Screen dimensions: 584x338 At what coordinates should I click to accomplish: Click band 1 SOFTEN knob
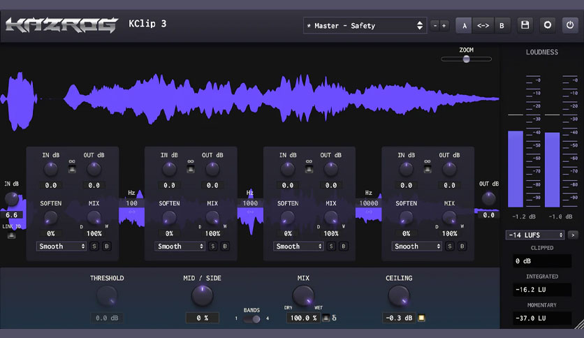tap(51, 217)
